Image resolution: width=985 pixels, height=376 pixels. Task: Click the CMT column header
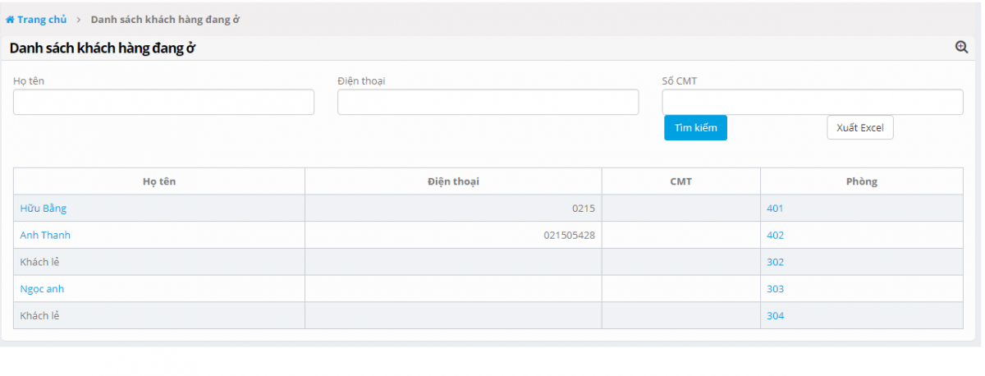pos(680,181)
